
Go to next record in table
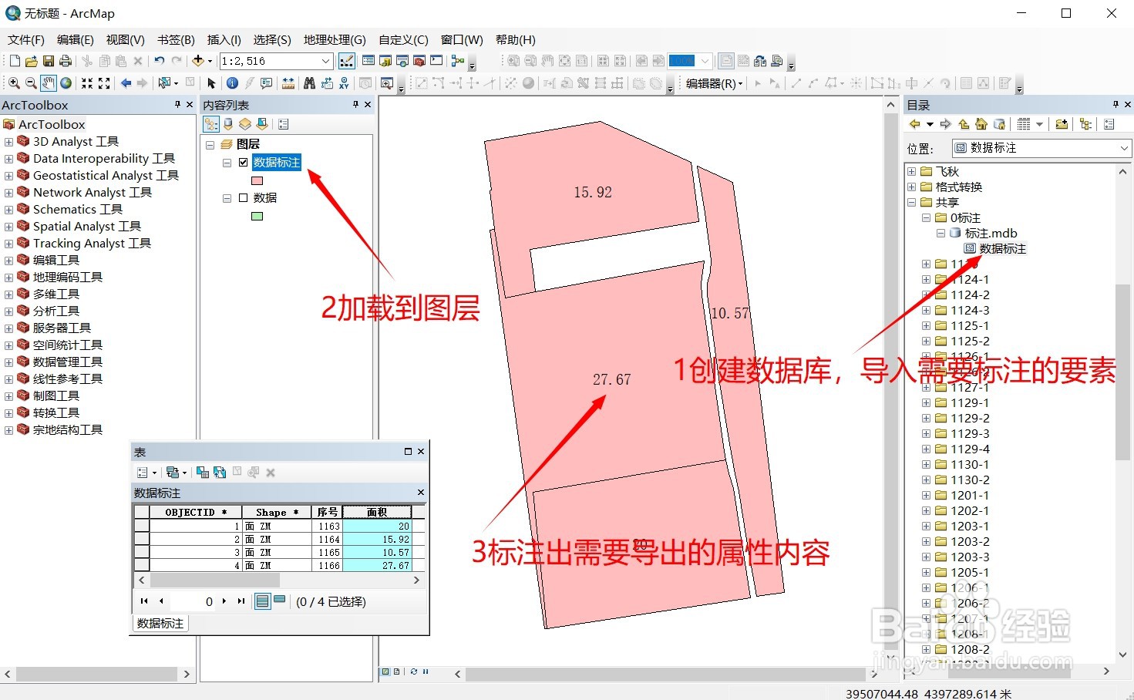click(x=224, y=601)
